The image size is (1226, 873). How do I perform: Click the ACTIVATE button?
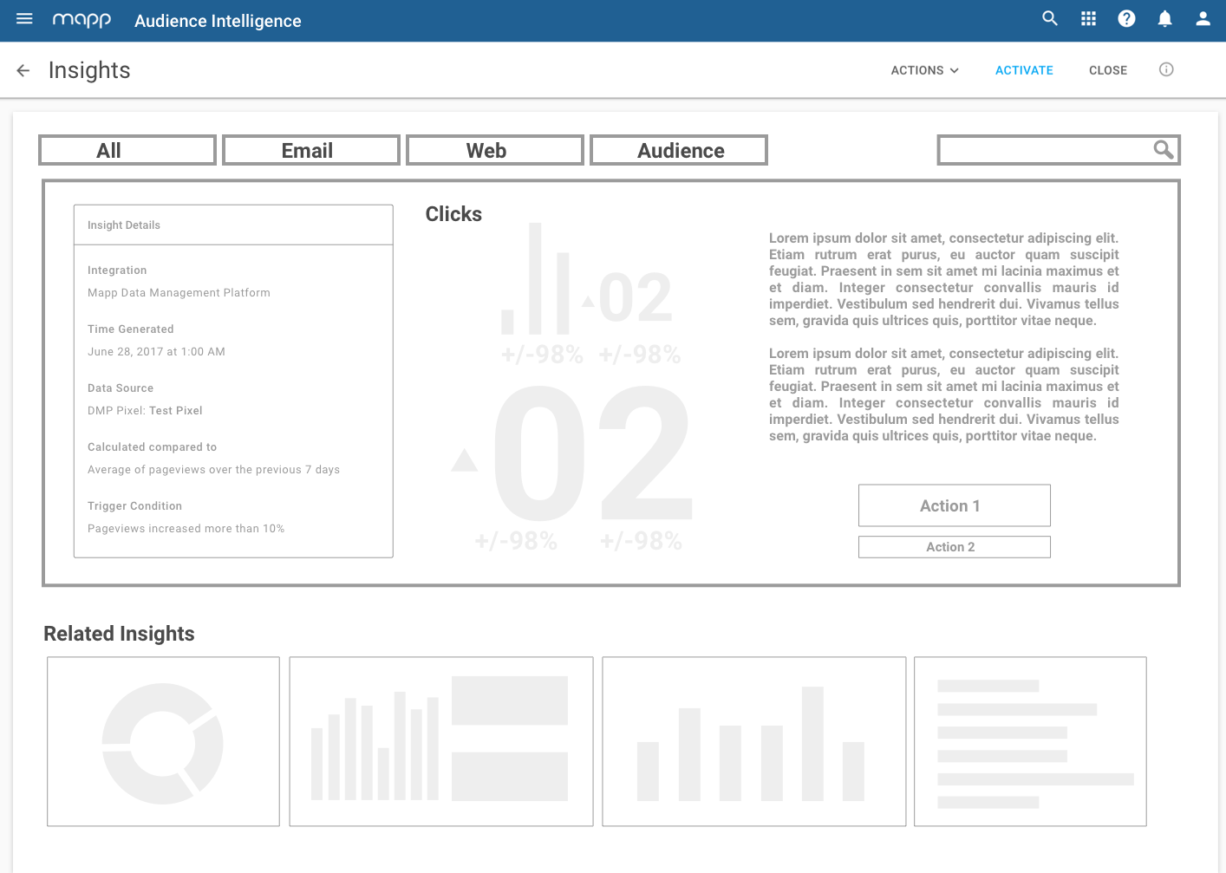point(1024,70)
